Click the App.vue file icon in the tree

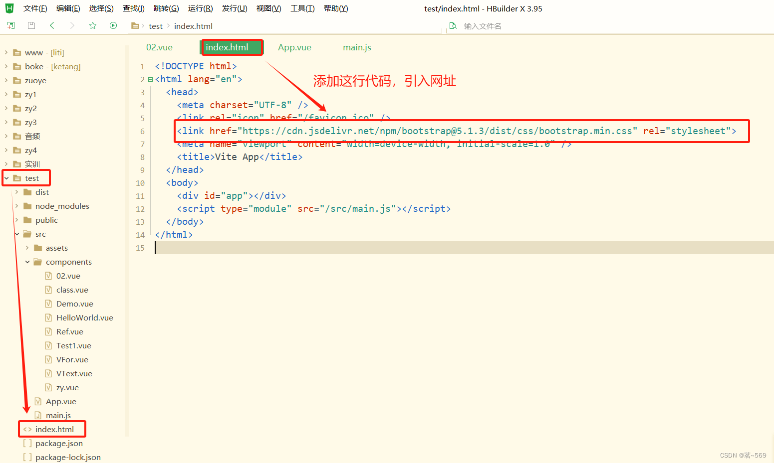38,401
